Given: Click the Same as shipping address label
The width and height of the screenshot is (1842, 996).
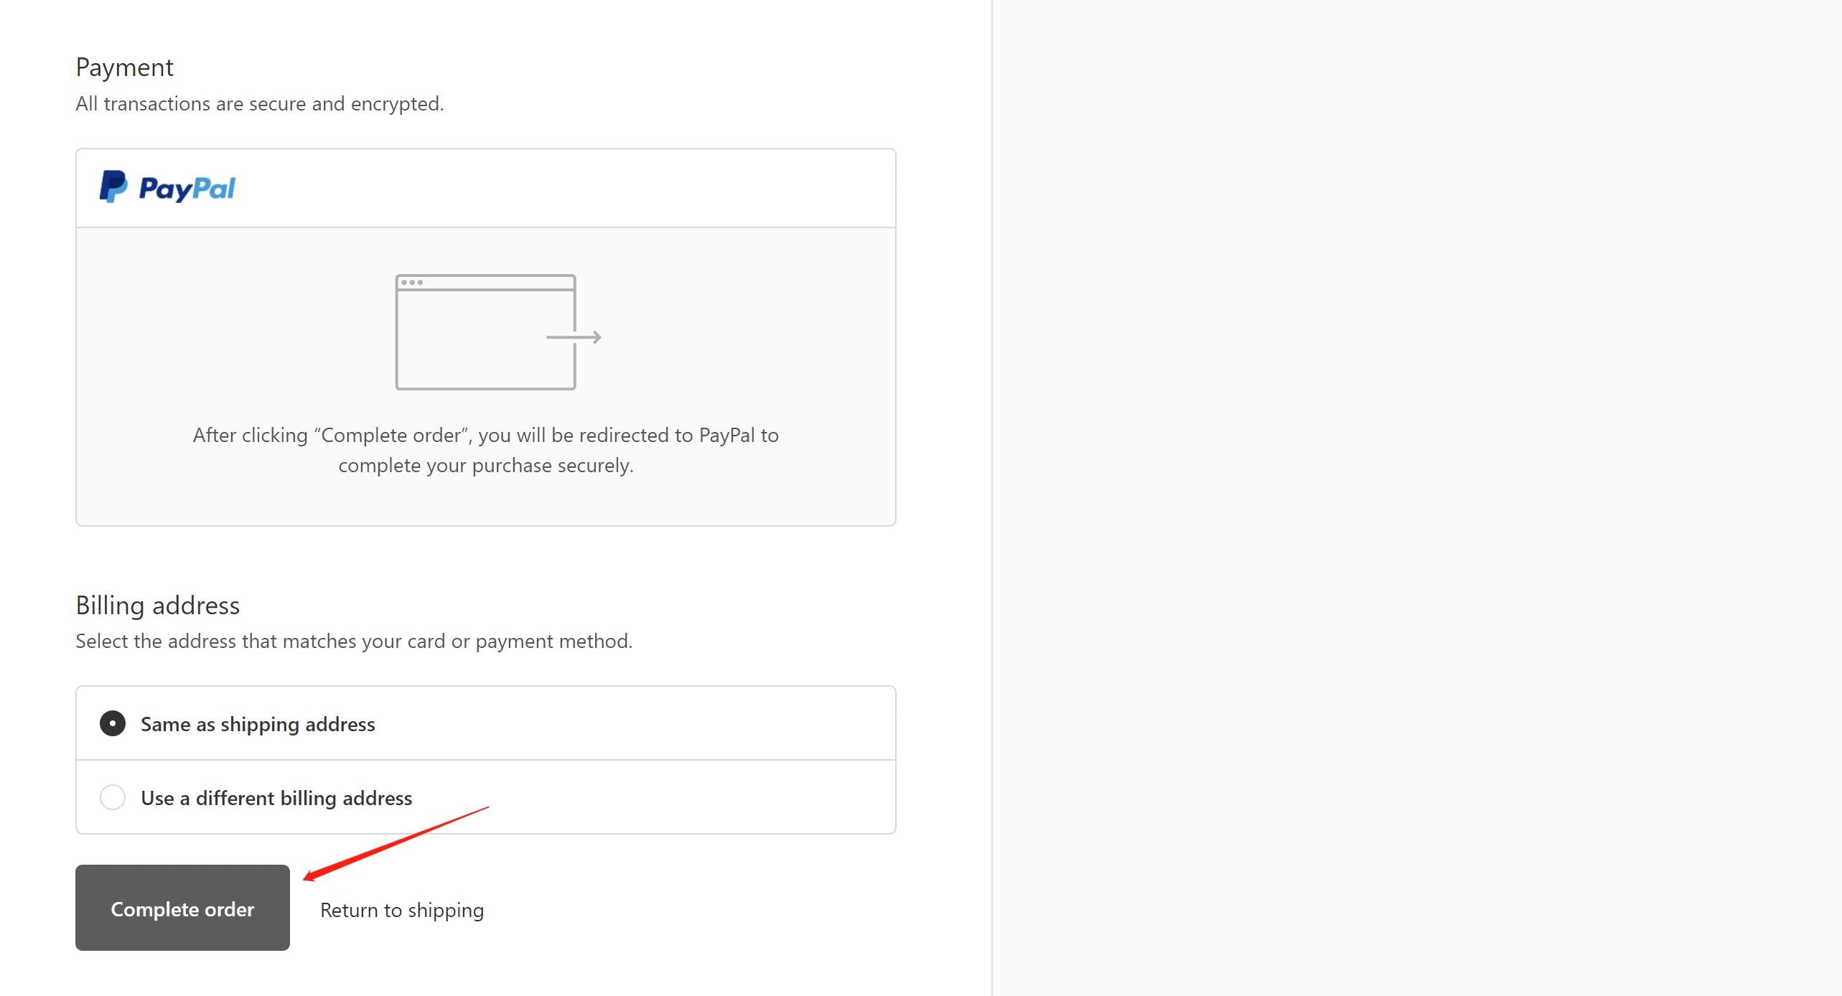Looking at the screenshot, I should point(258,724).
